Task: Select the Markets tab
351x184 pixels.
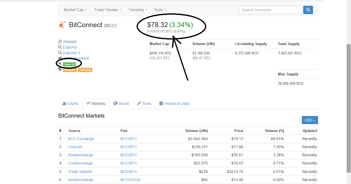Action: pyautogui.click(x=96, y=103)
